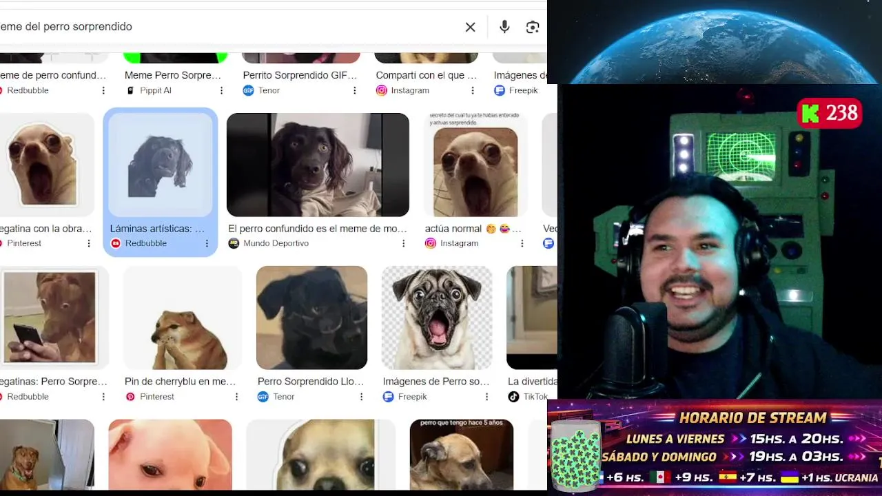The height and width of the screenshot is (496, 882).
Task: Click the Ukraine flag in stream schedule
Action: tap(789, 477)
